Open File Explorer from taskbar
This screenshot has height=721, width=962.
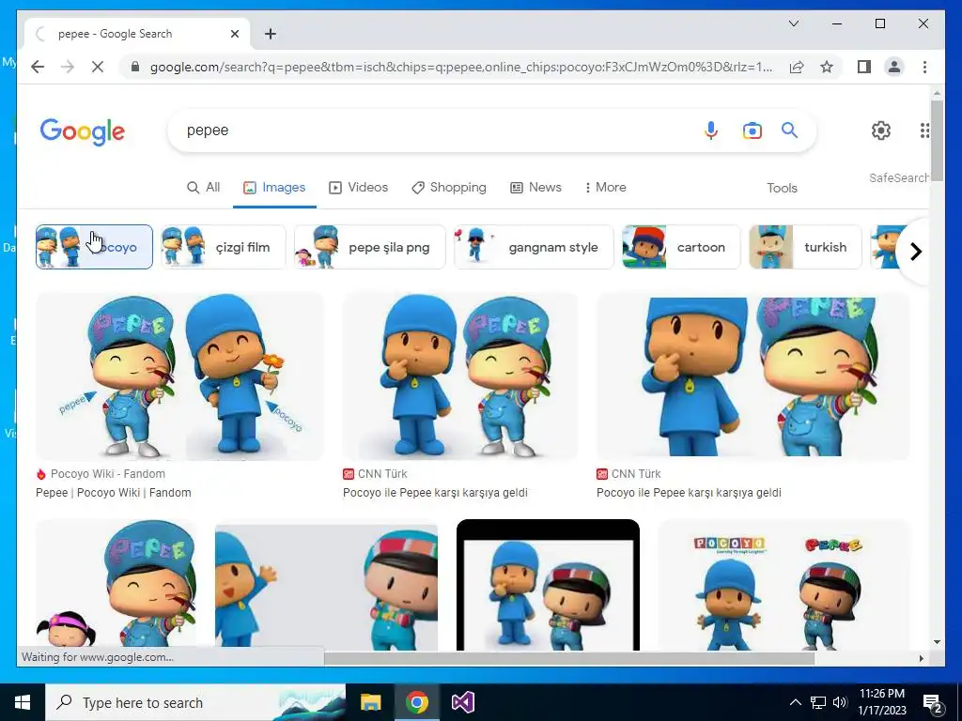[370, 702]
